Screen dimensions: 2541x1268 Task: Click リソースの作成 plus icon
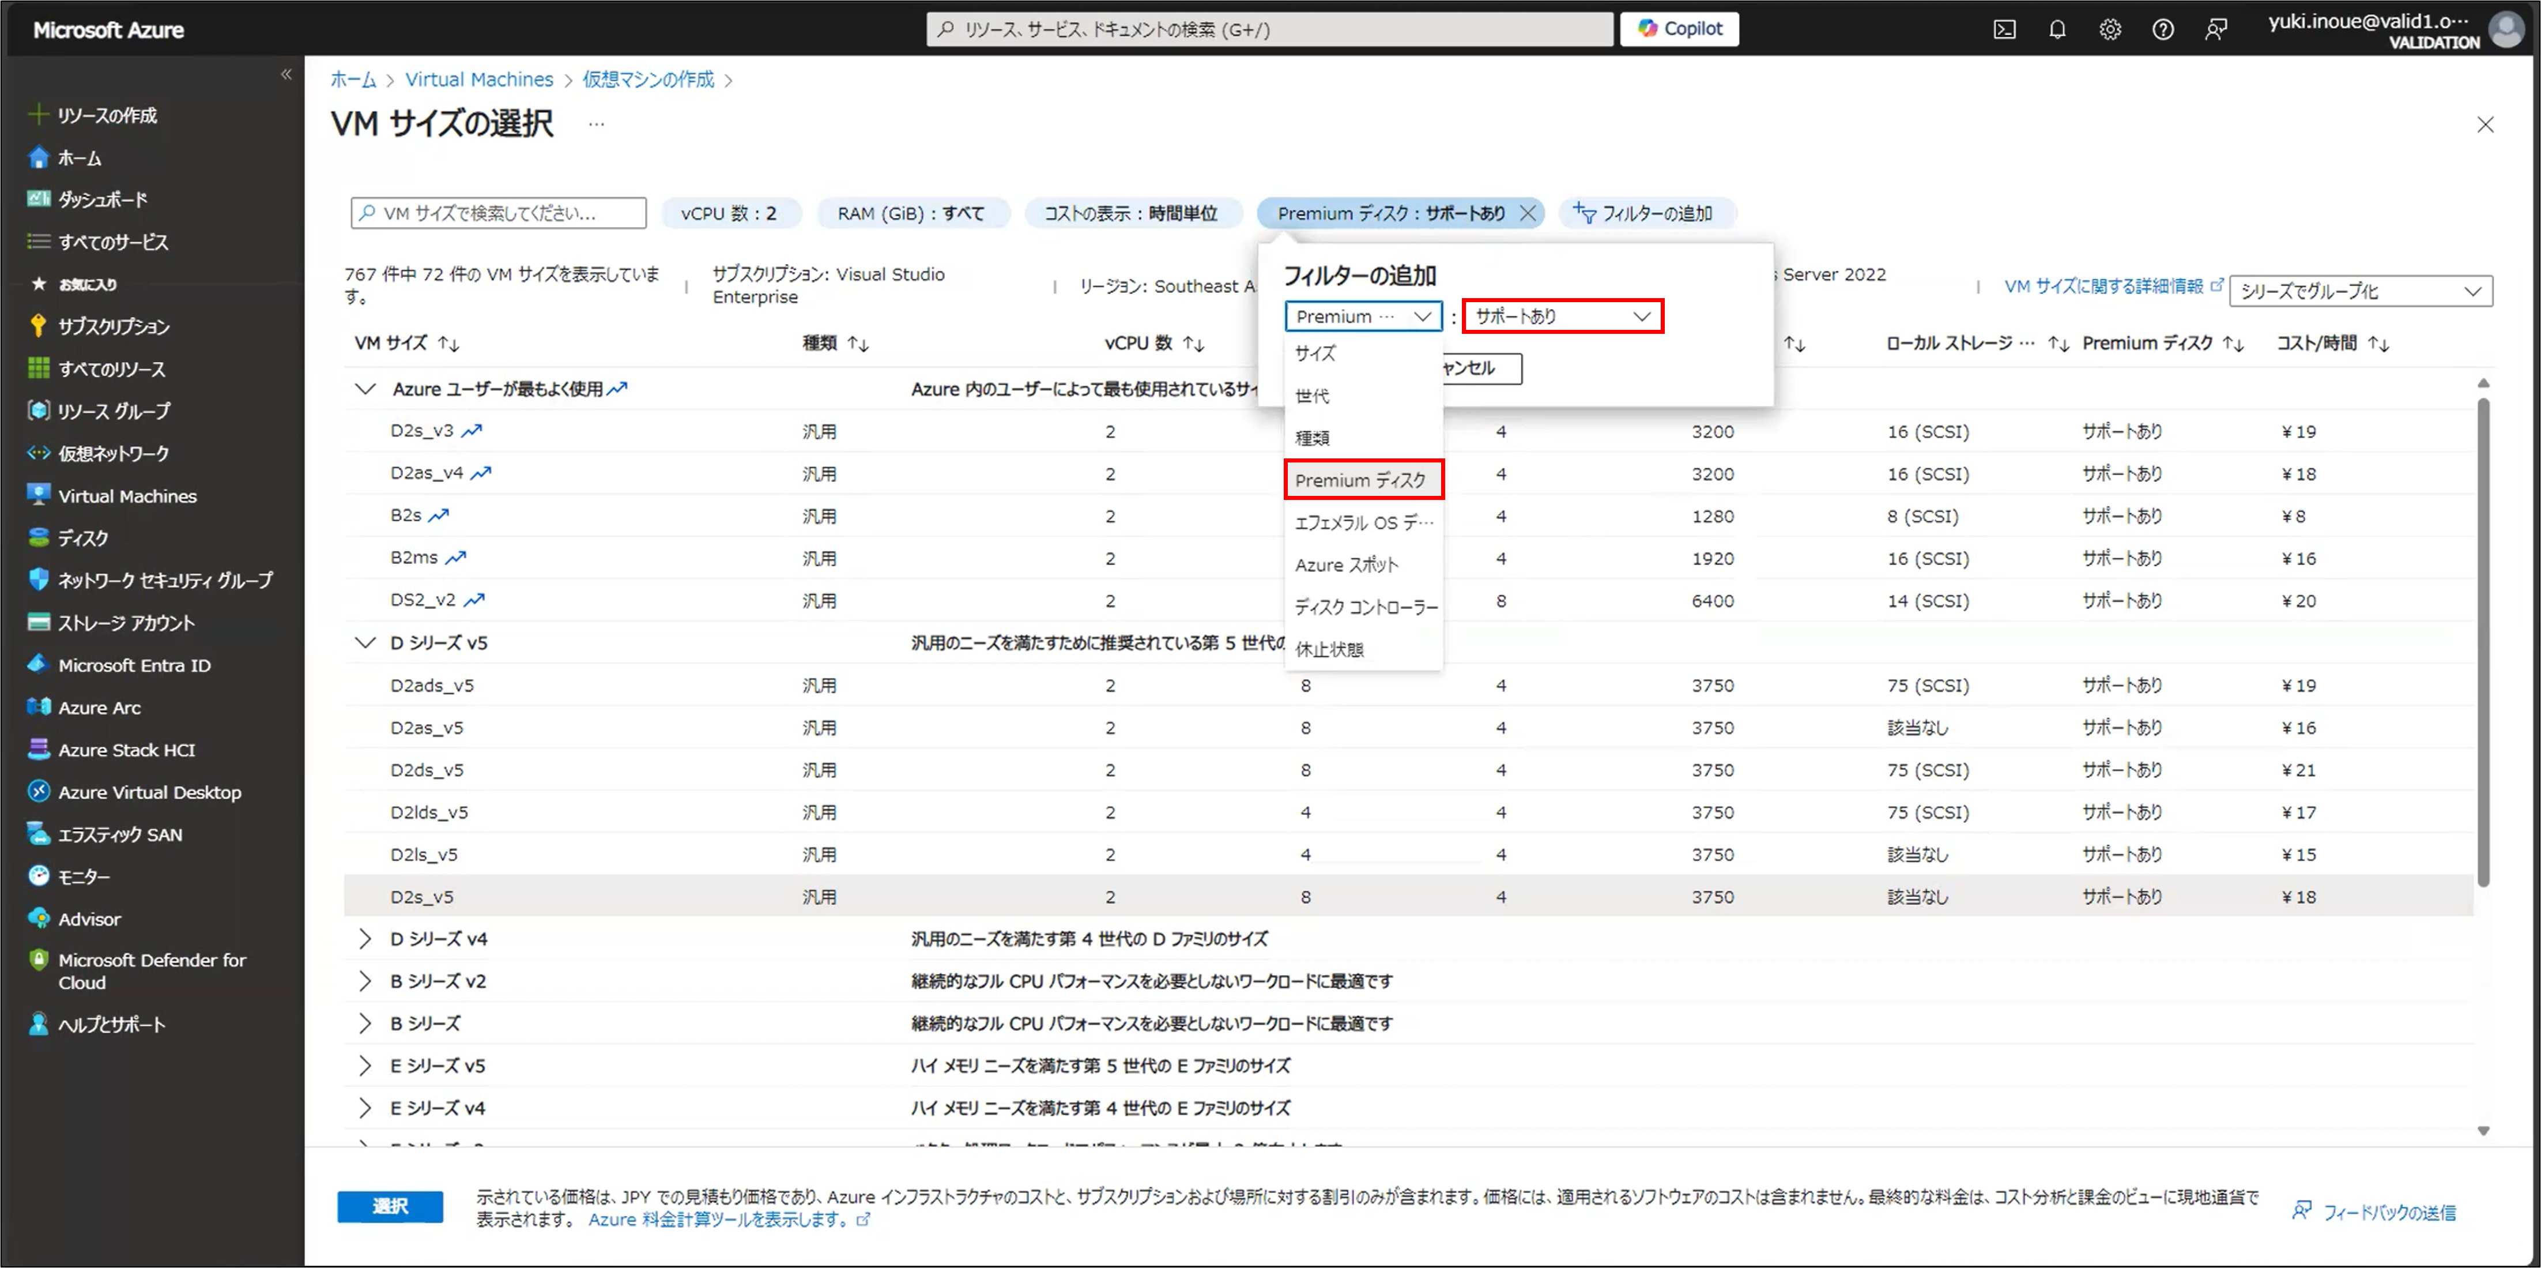39,115
